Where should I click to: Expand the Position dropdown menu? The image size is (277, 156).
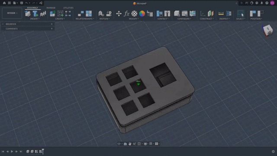256,19
